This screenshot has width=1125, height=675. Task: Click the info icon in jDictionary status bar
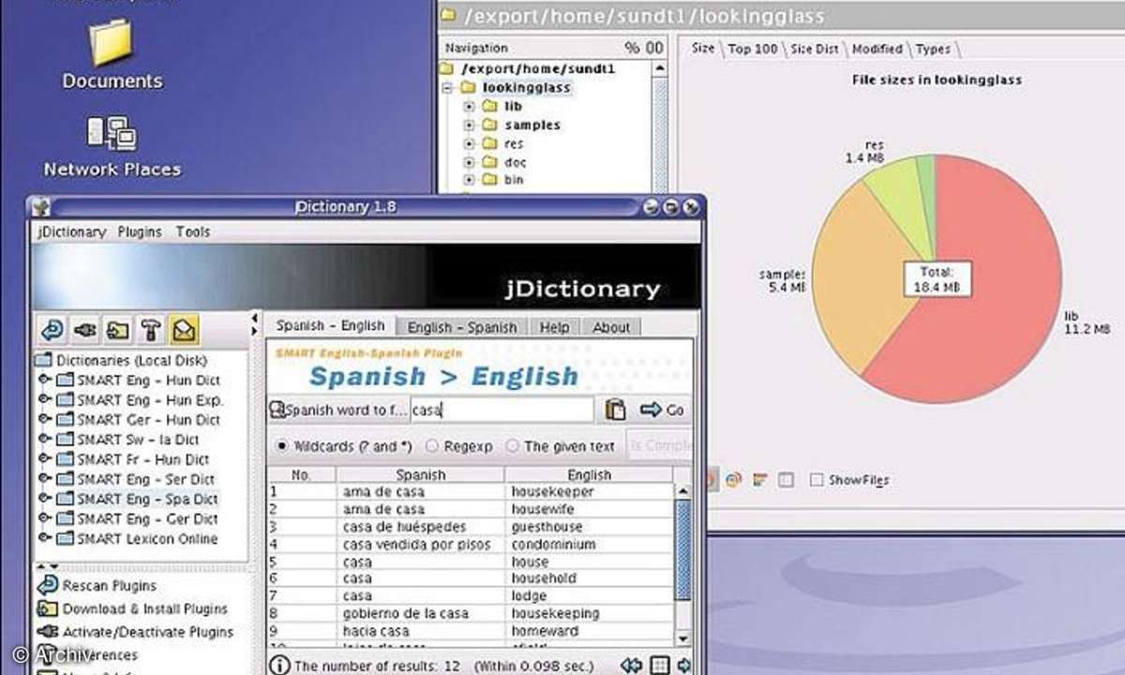(279, 665)
